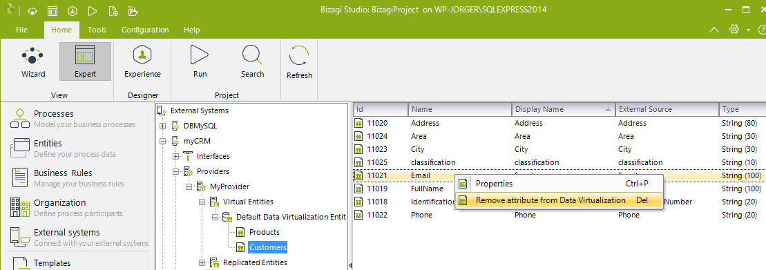Sort by the Name column header

click(460, 109)
